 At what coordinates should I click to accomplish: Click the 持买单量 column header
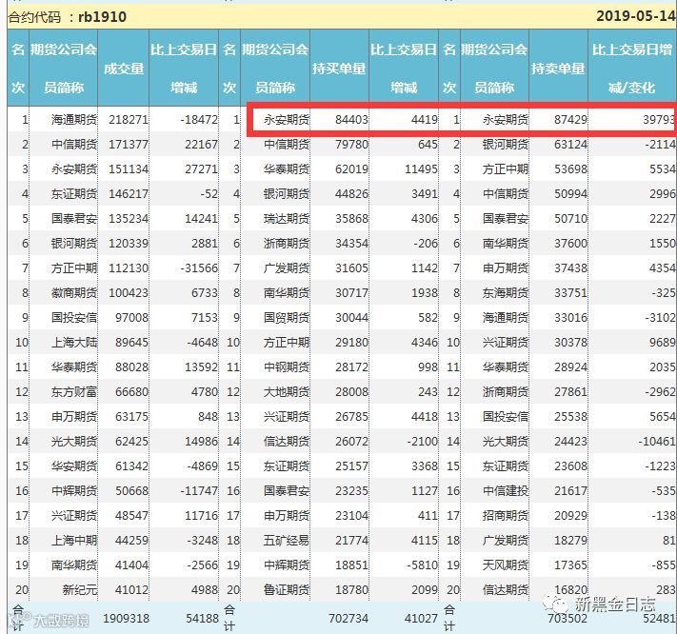point(339,69)
